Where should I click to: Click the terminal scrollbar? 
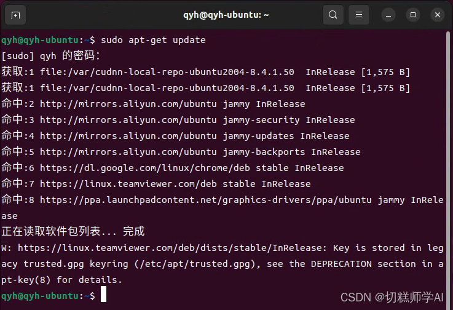click(x=448, y=169)
